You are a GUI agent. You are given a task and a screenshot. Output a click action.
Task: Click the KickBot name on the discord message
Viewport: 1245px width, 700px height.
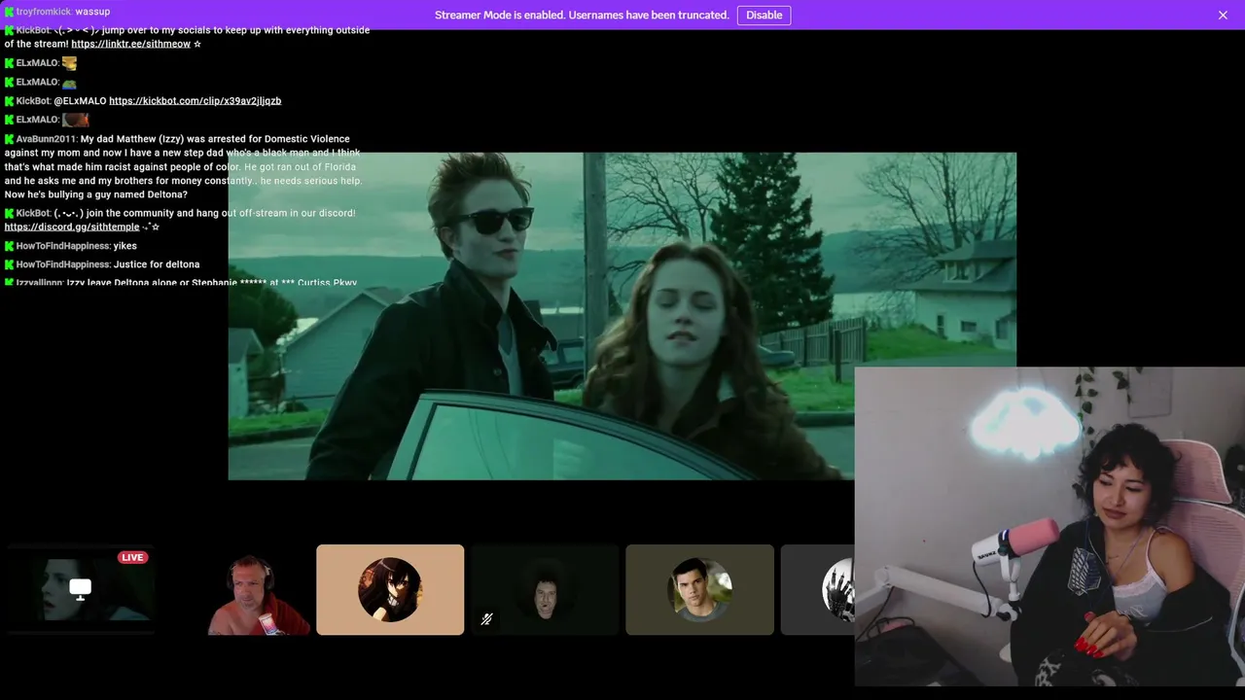[x=33, y=213]
